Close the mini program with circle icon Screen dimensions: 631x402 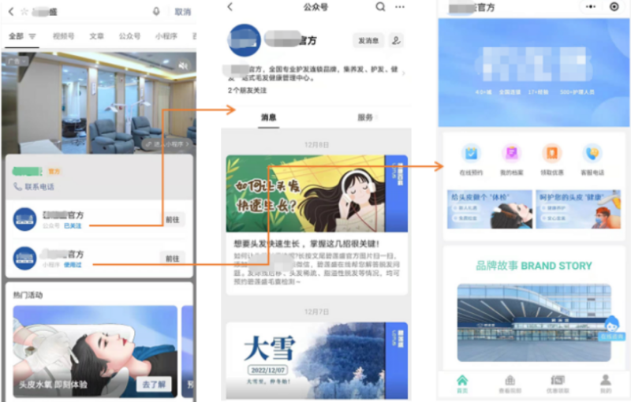pos(614,6)
